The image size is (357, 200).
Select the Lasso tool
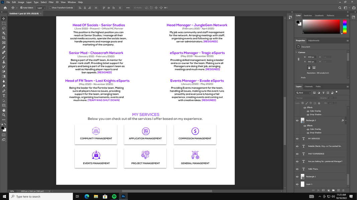coord(4,28)
